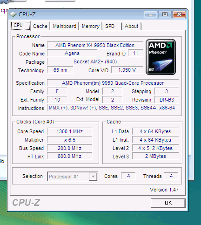The width and height of the screenshot is (201, 225).
Task: Click the processor Name field value
Action: click(95, 45)
